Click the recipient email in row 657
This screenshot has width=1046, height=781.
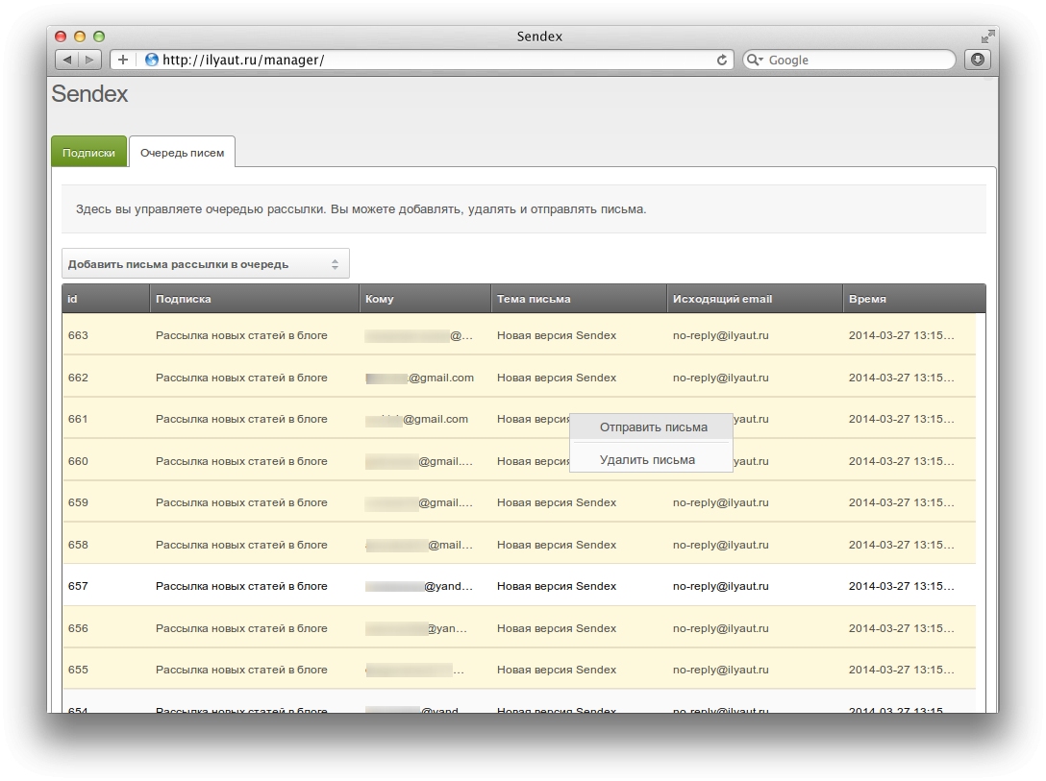(419, 586)
